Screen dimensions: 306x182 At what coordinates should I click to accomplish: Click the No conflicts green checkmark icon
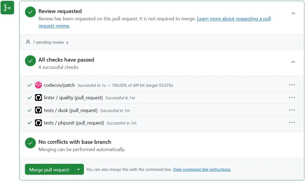pos(30,143)
